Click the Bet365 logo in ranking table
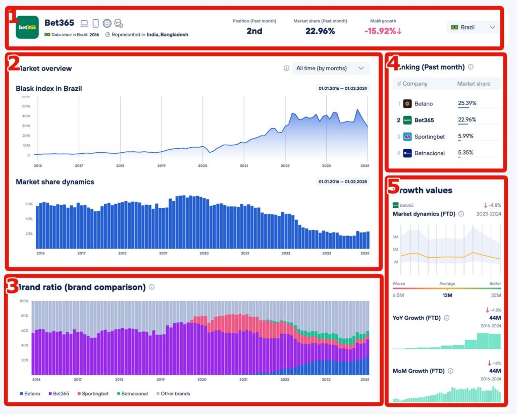This screenshot has width=517, height=414. (407, 120)
